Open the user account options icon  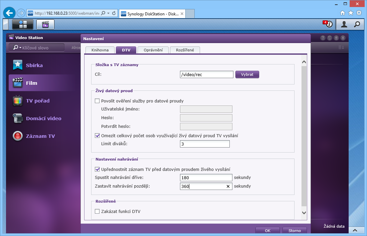[344, 24]
